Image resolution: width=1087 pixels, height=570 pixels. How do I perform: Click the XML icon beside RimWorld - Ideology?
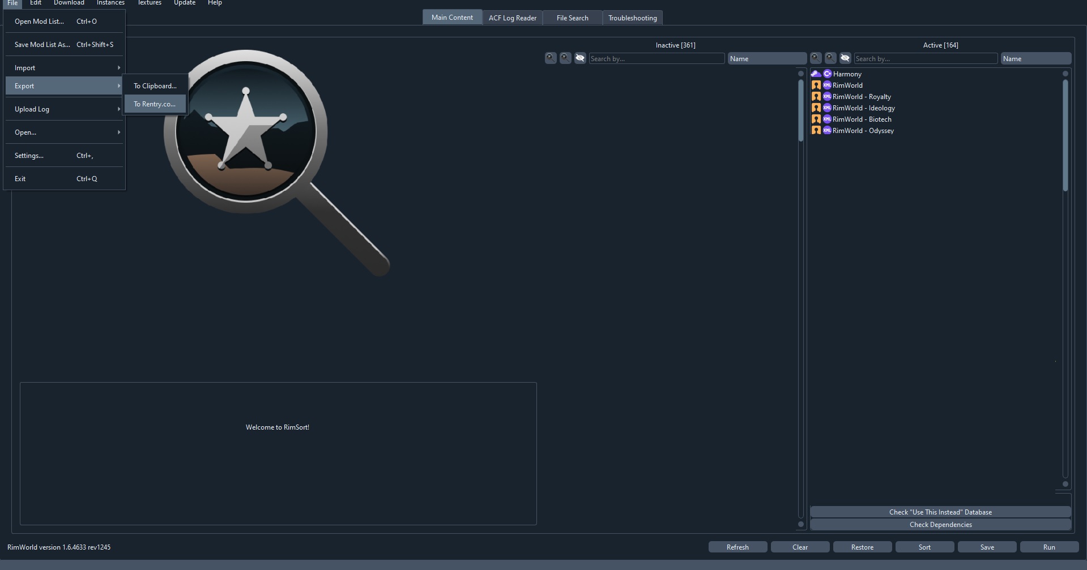827,108
